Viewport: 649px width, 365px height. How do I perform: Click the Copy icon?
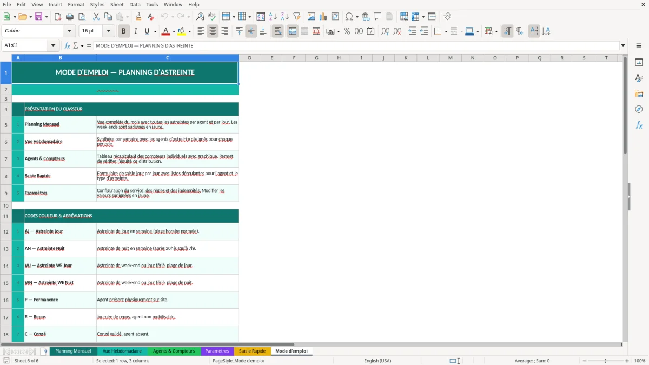click(108, 17)
